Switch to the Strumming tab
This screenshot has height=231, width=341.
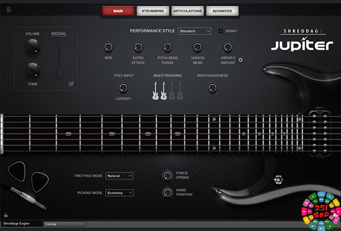point(153,11)
